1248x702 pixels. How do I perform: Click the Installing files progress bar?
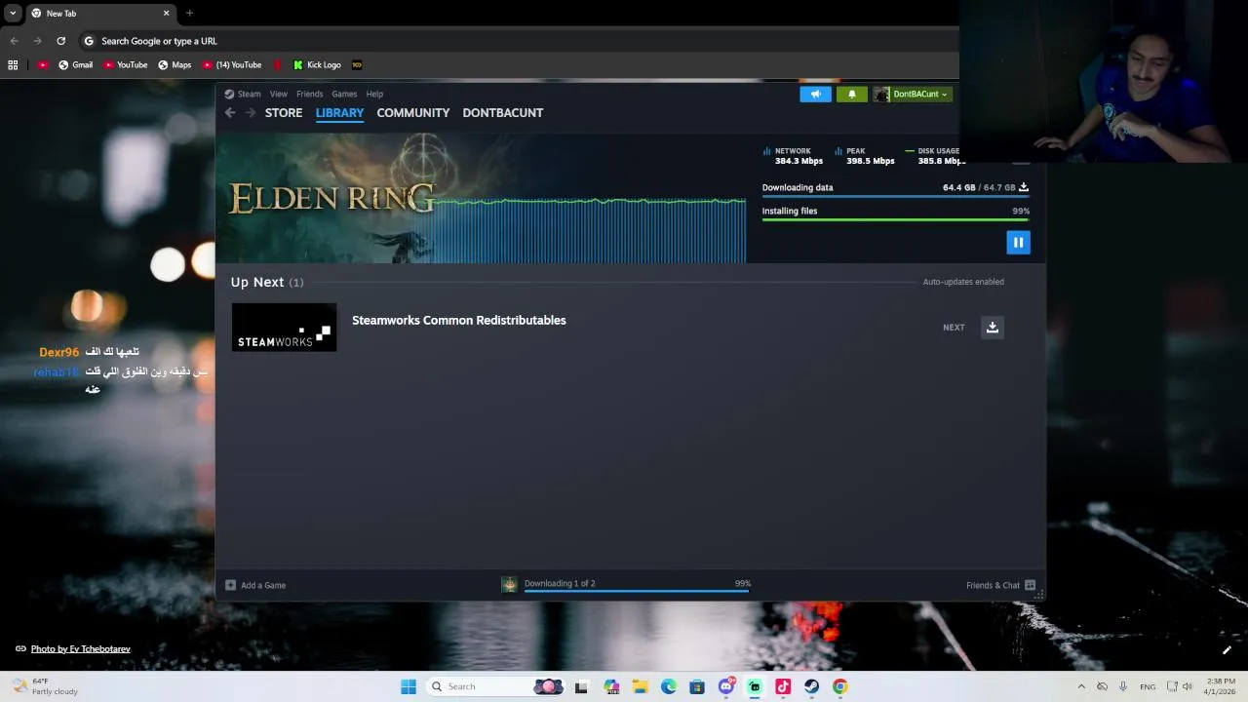point(895,219)
